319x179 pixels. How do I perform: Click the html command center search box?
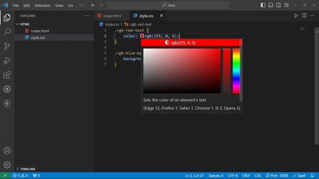click(x=168, y=5)
